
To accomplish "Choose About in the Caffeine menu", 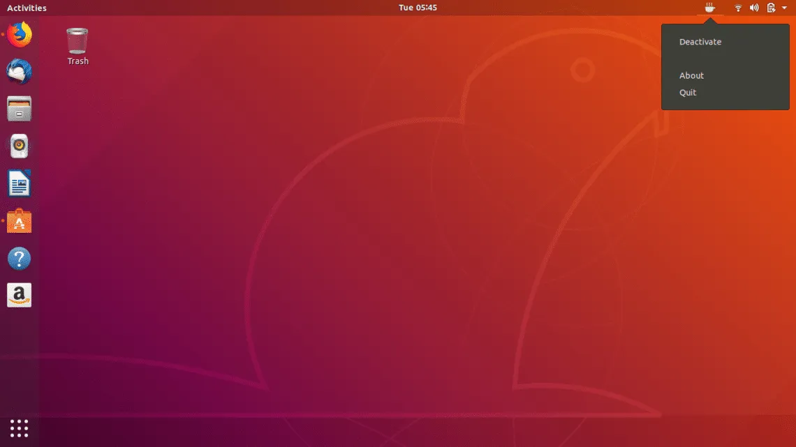I will click(691, 75).
